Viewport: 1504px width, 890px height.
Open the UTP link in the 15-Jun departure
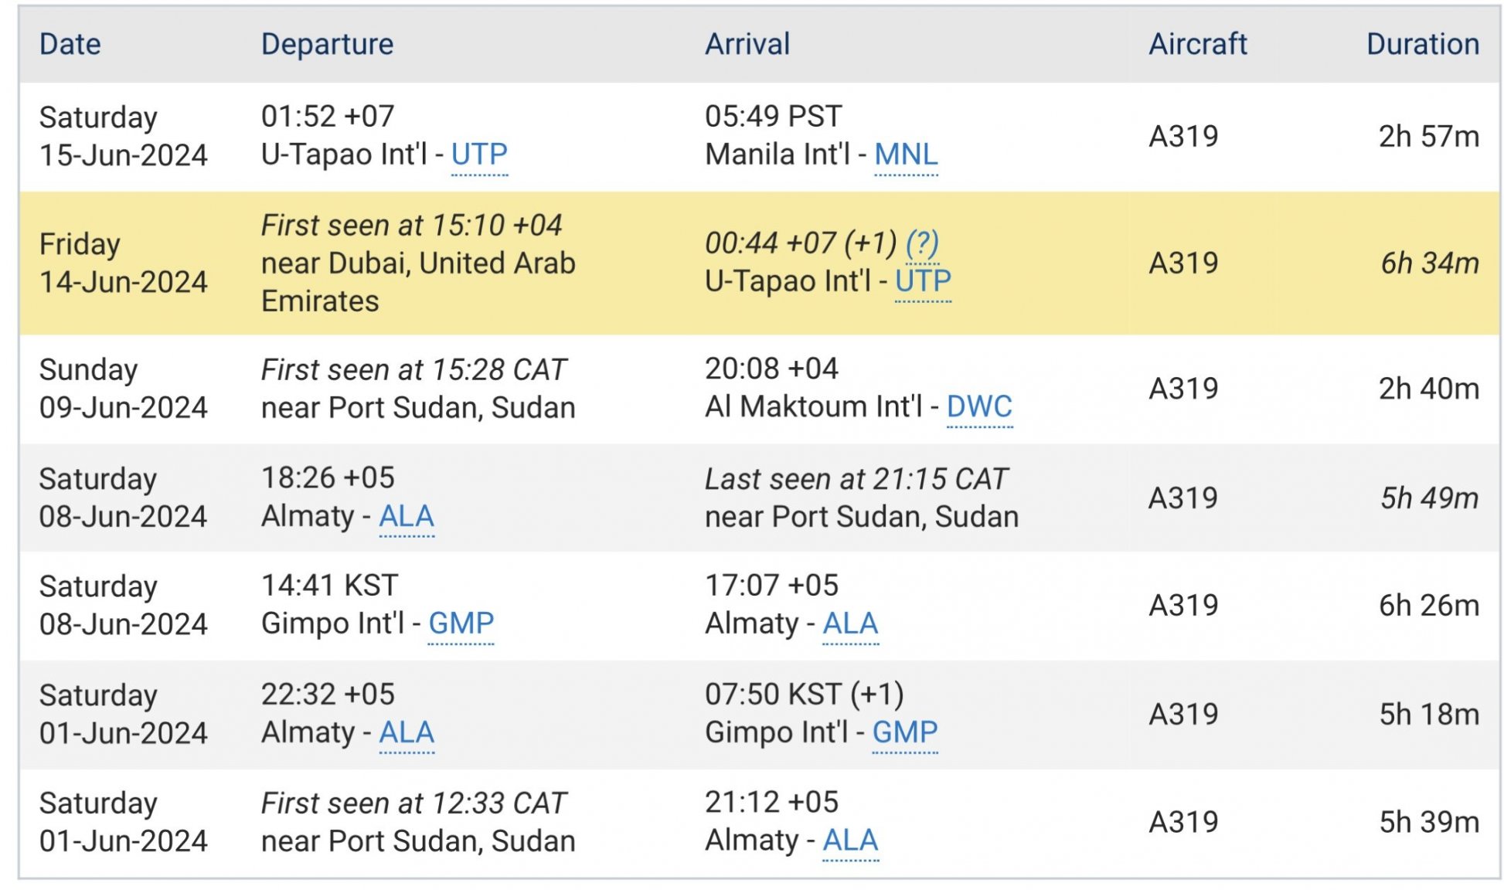(x=479, y=155)
